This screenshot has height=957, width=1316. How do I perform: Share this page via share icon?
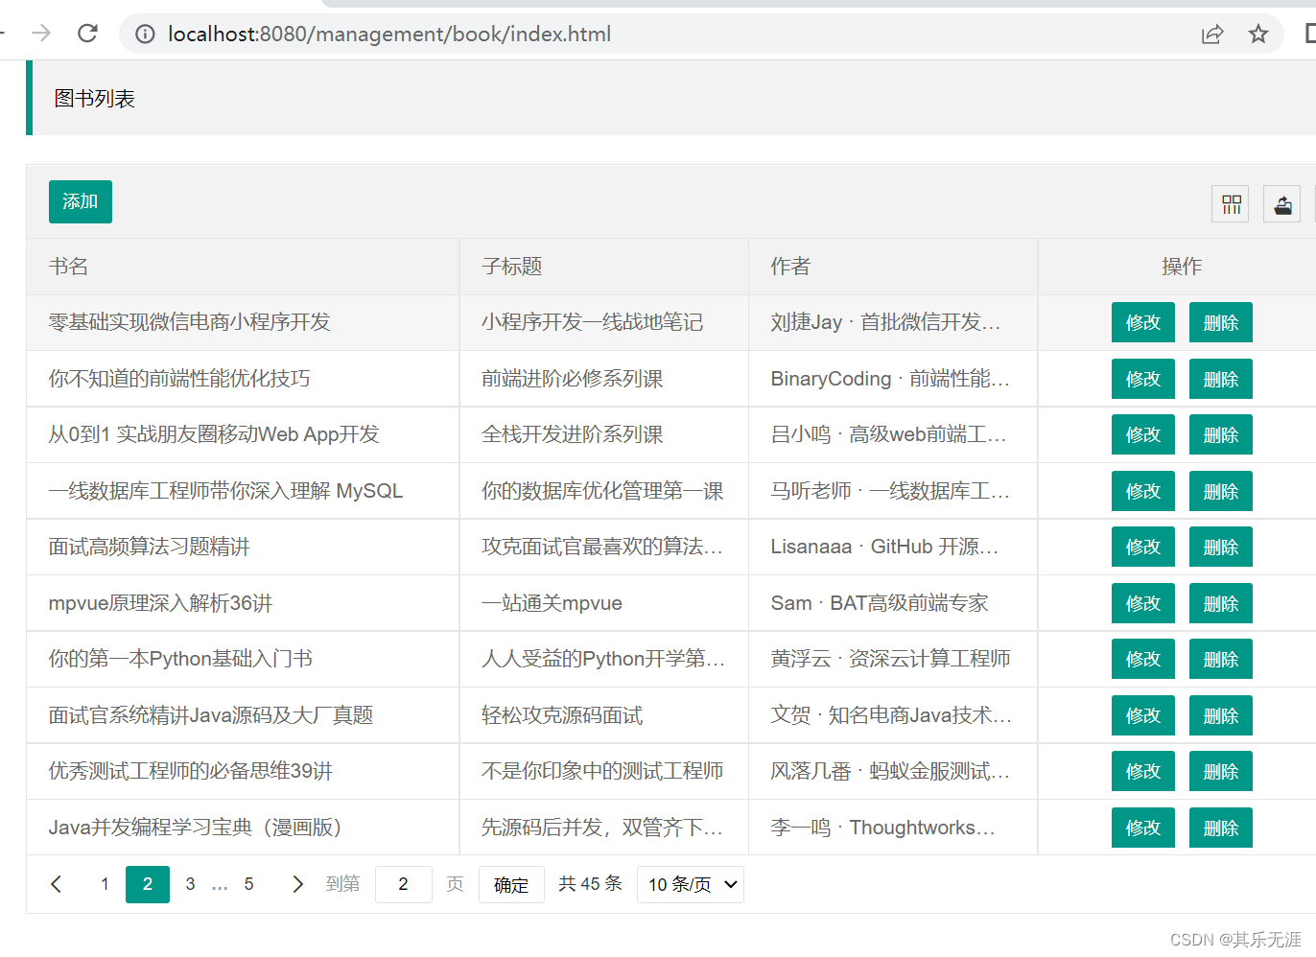point(1212,35)
